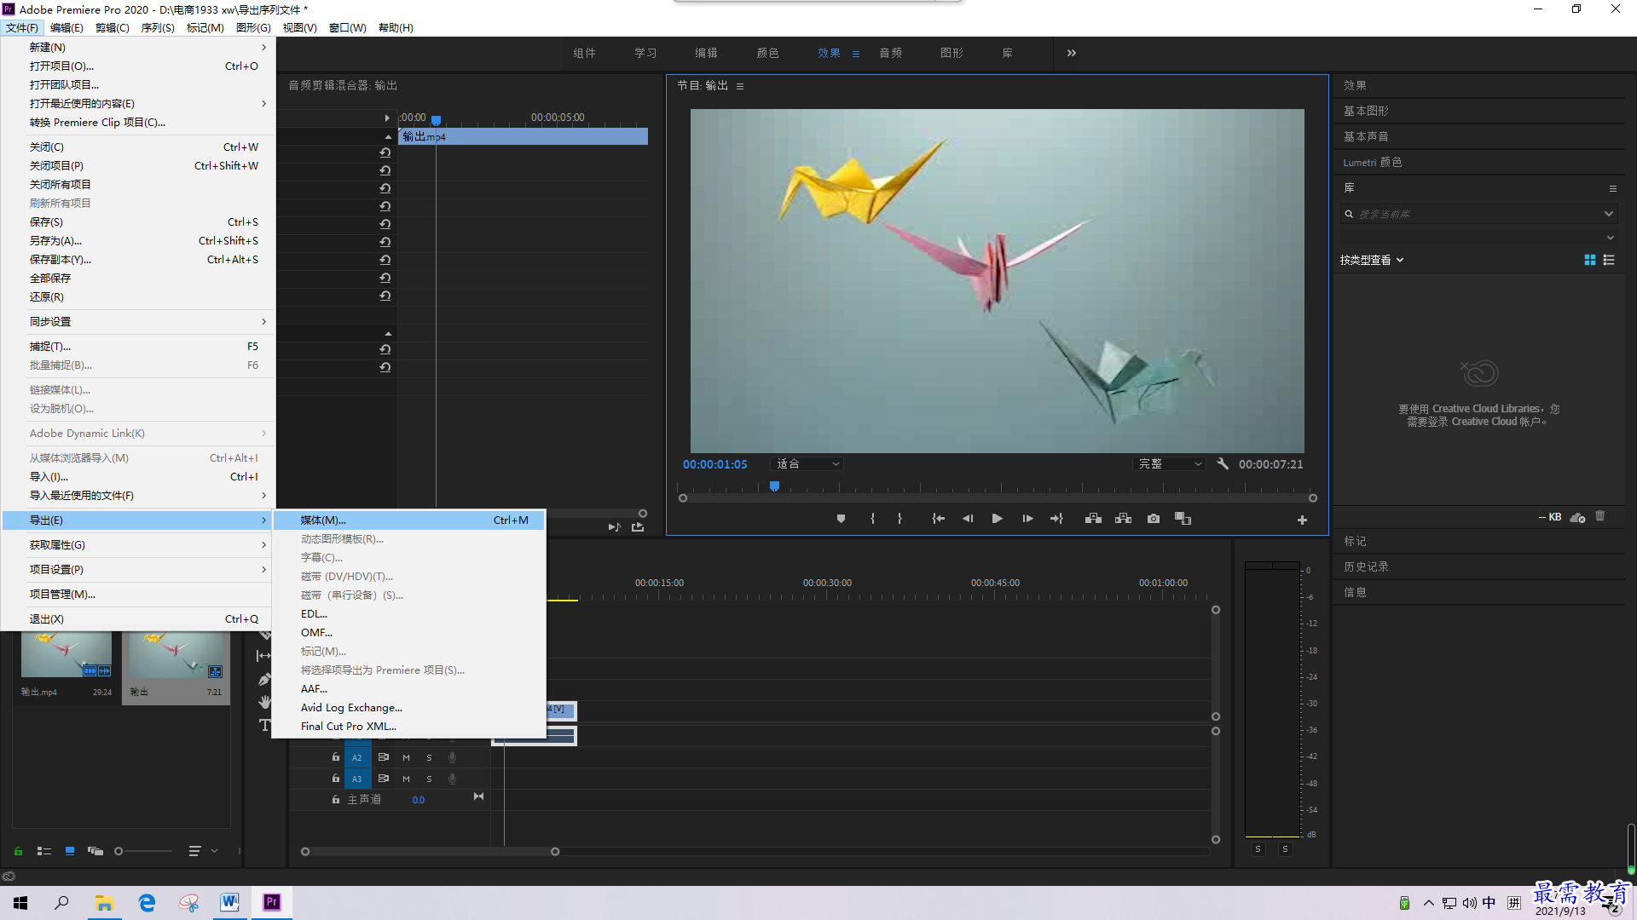This screenshot has height=920, width=1637.
Task: Switch Project panel to list view
Action: 44,851
